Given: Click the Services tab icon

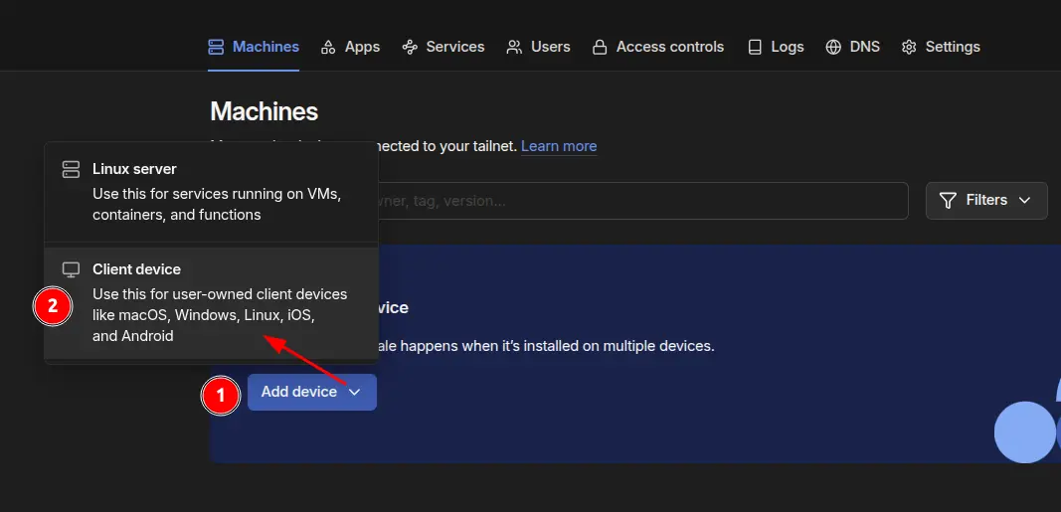Looking at the screenshot, I should pyautogui.click(x=410, y=47).
